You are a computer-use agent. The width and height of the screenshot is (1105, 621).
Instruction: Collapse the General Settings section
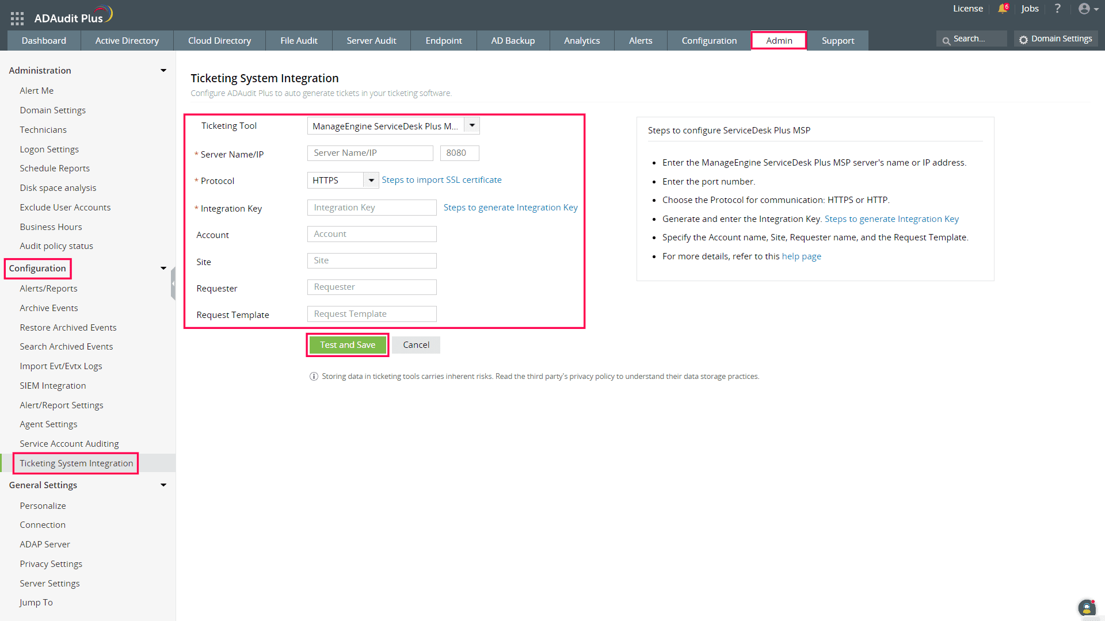click(163, 485)
